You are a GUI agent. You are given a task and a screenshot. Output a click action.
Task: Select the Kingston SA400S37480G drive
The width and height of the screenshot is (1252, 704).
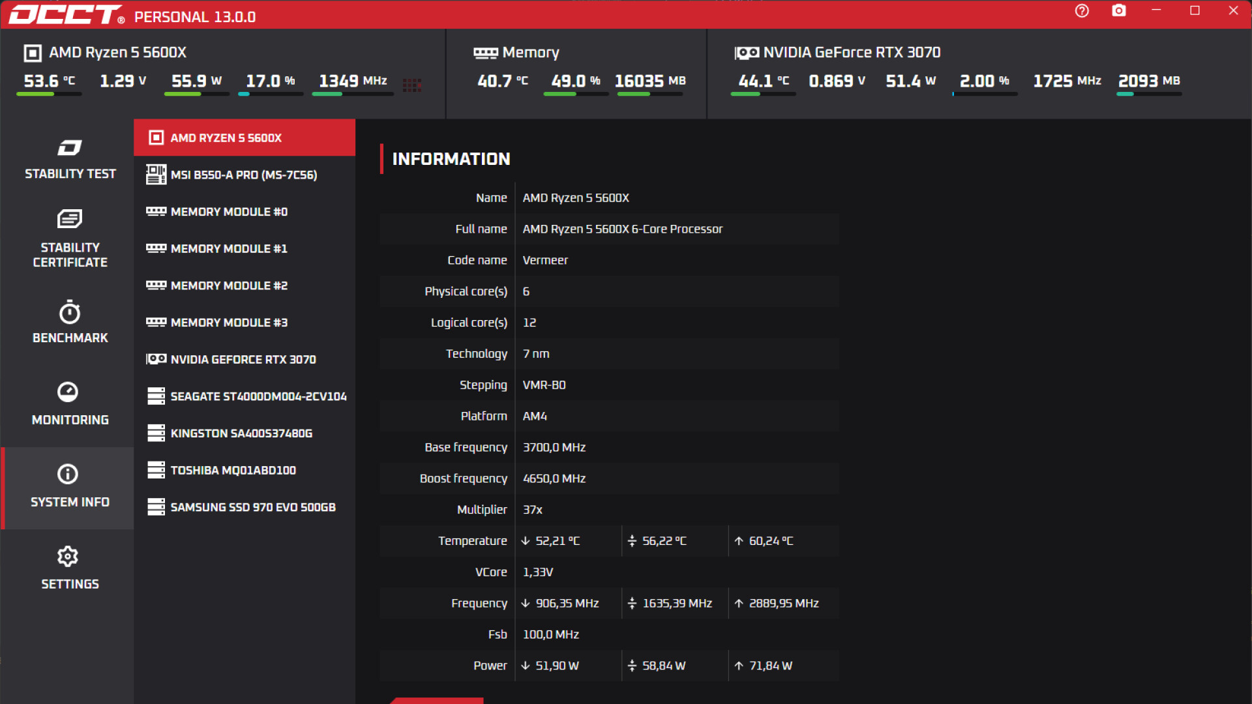tap(244, 433)
